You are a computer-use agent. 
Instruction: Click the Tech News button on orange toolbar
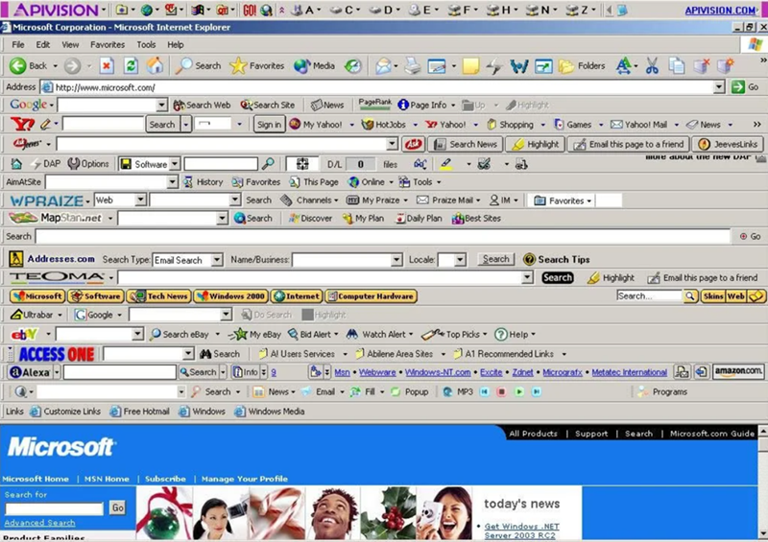point(159,296)
